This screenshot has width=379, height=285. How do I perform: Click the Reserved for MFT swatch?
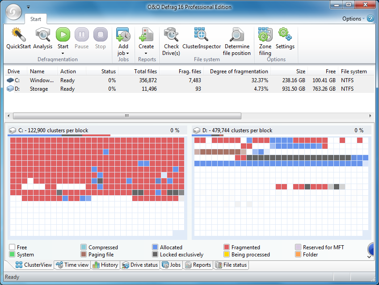click(298, 247)
